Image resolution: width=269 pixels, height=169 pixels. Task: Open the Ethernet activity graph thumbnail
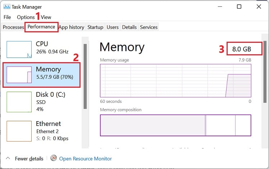[x=19, y=131]
